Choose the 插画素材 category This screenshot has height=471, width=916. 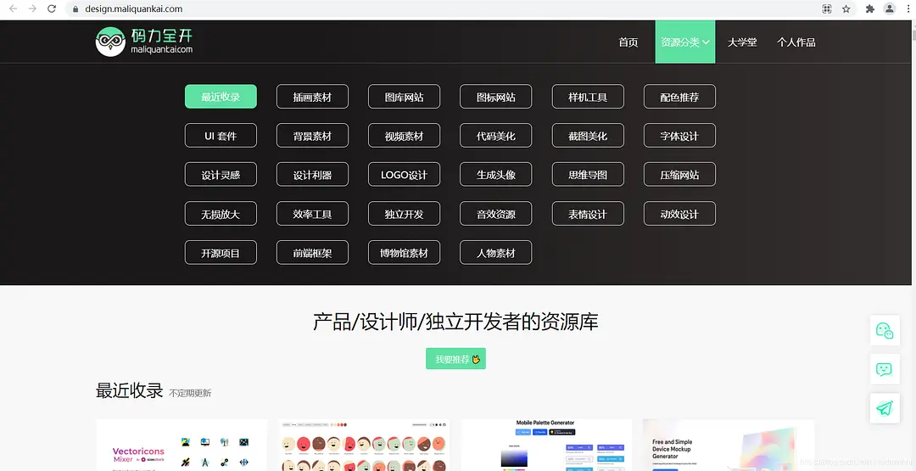312,97
